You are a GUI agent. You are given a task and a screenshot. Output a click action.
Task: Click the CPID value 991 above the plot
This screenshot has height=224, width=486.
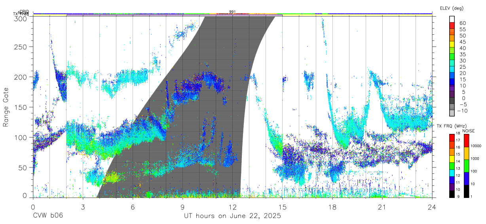point(232,11)
